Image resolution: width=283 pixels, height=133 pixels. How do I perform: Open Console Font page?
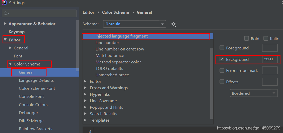31,97
